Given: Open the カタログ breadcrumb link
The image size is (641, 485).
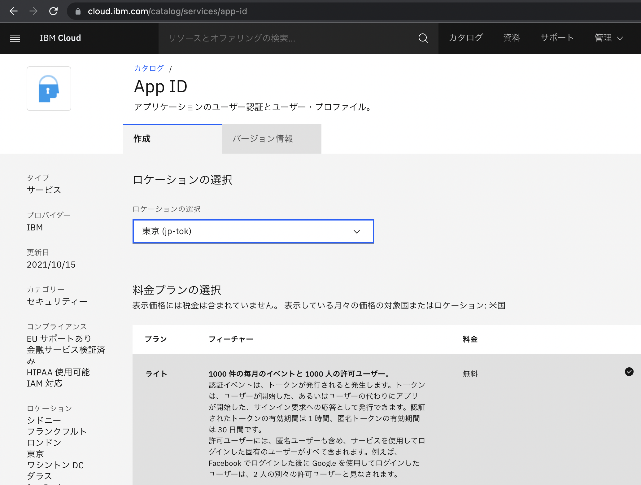Looking at the screenshot, I should pos(149,68).
